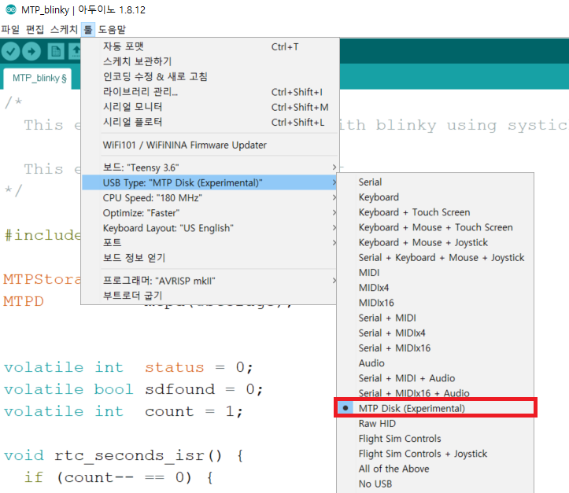
Task: Select Flight Sim Controls + Joystick
Action: coord(435,454)
